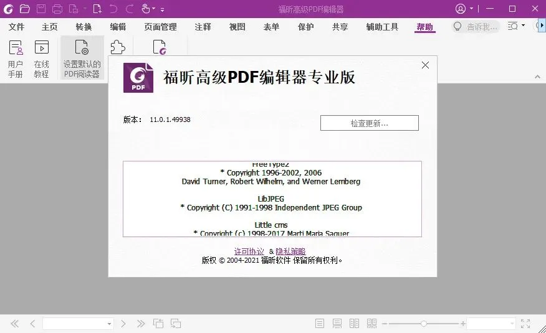This screenshot has height=333, width=546.
Task: Click the 告诉我 search field
Action: pos(476,27)
